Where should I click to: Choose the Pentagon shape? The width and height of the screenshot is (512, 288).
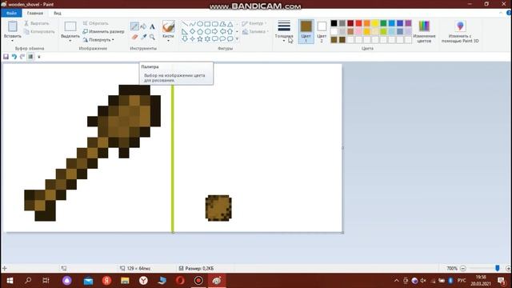click(200, 32)
